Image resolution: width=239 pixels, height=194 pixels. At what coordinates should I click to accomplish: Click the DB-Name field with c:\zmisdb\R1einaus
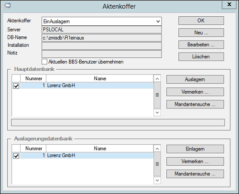[x=102, y=38]
